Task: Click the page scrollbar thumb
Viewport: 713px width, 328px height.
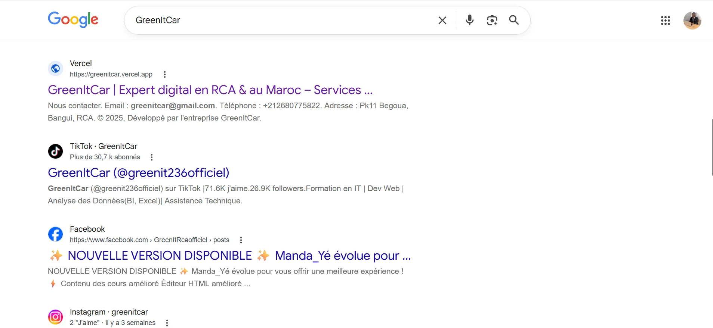Action: [712, 147]
